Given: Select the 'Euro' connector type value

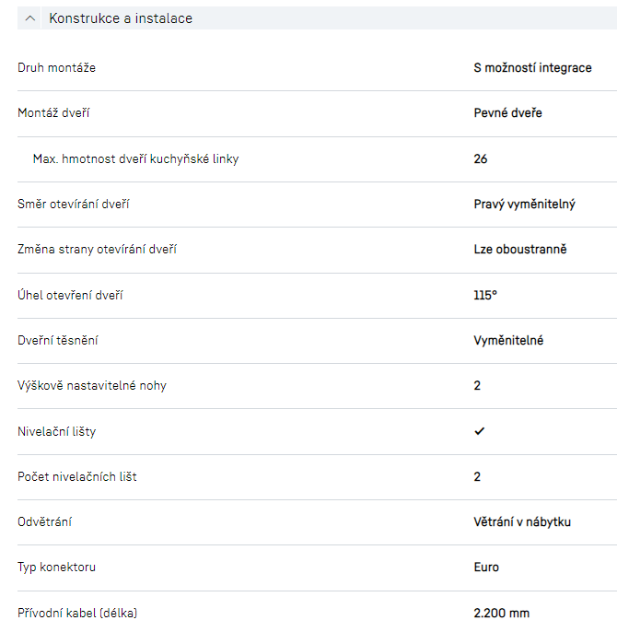Looking at the screenshot, I should pyautogui.click(x=486, y=568).
